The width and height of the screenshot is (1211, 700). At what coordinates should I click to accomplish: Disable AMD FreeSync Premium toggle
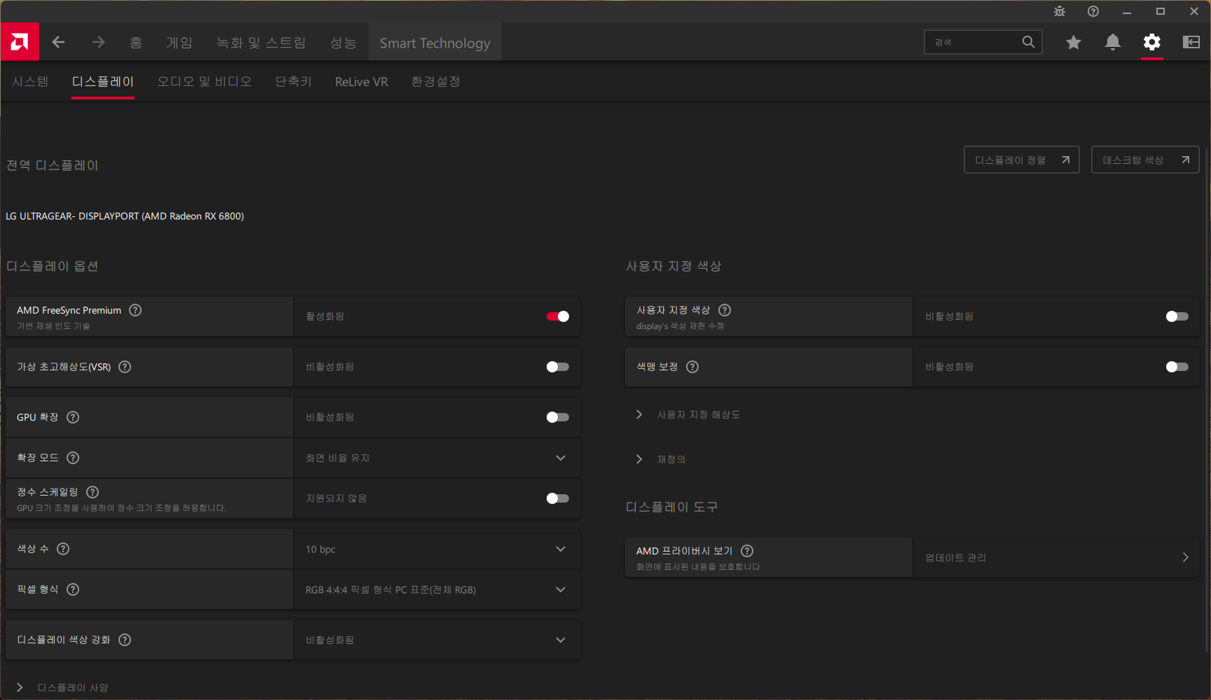pos(558,316)
